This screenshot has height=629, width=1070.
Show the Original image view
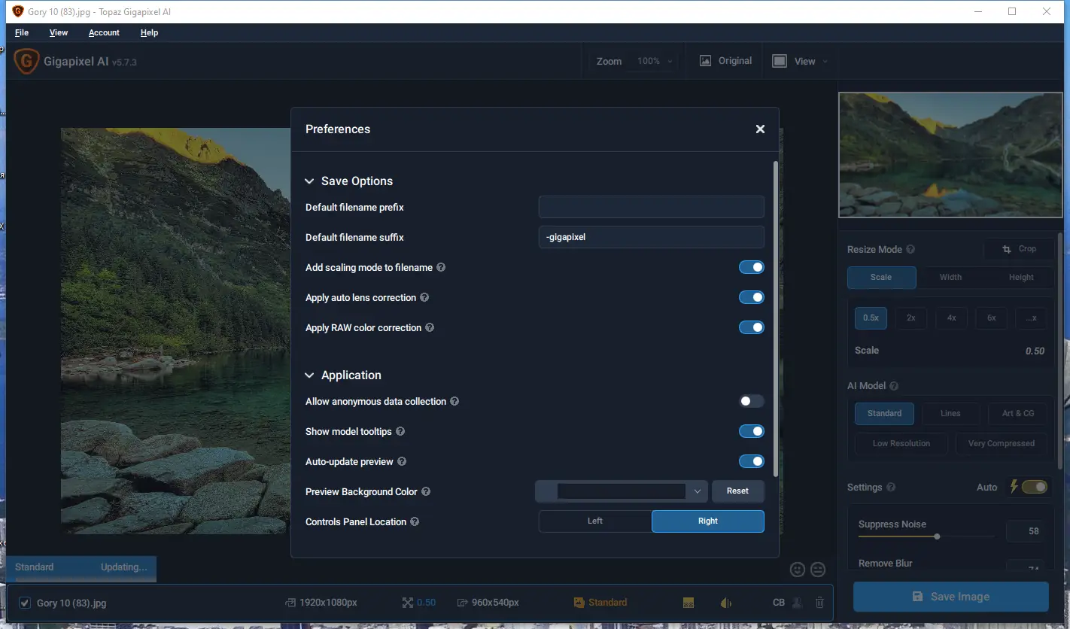(725, 61)
